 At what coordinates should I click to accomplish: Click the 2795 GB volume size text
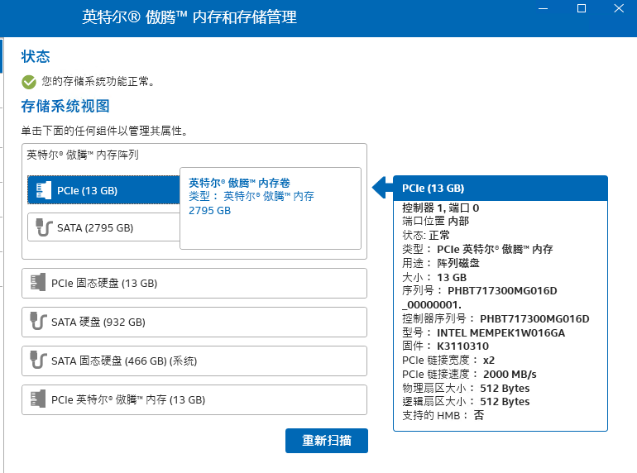(209, 211)
